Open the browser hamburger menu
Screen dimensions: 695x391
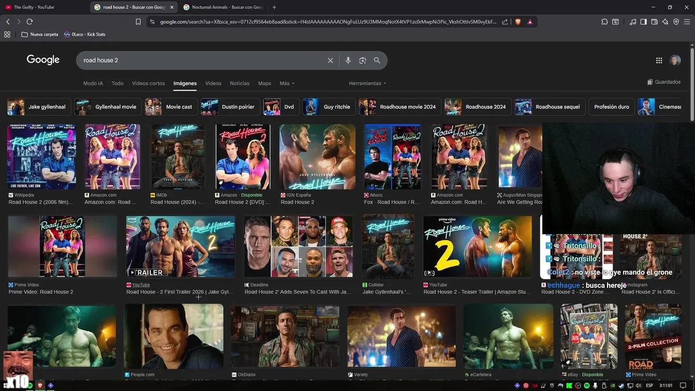pyautogui.click(x=687, y=22)
